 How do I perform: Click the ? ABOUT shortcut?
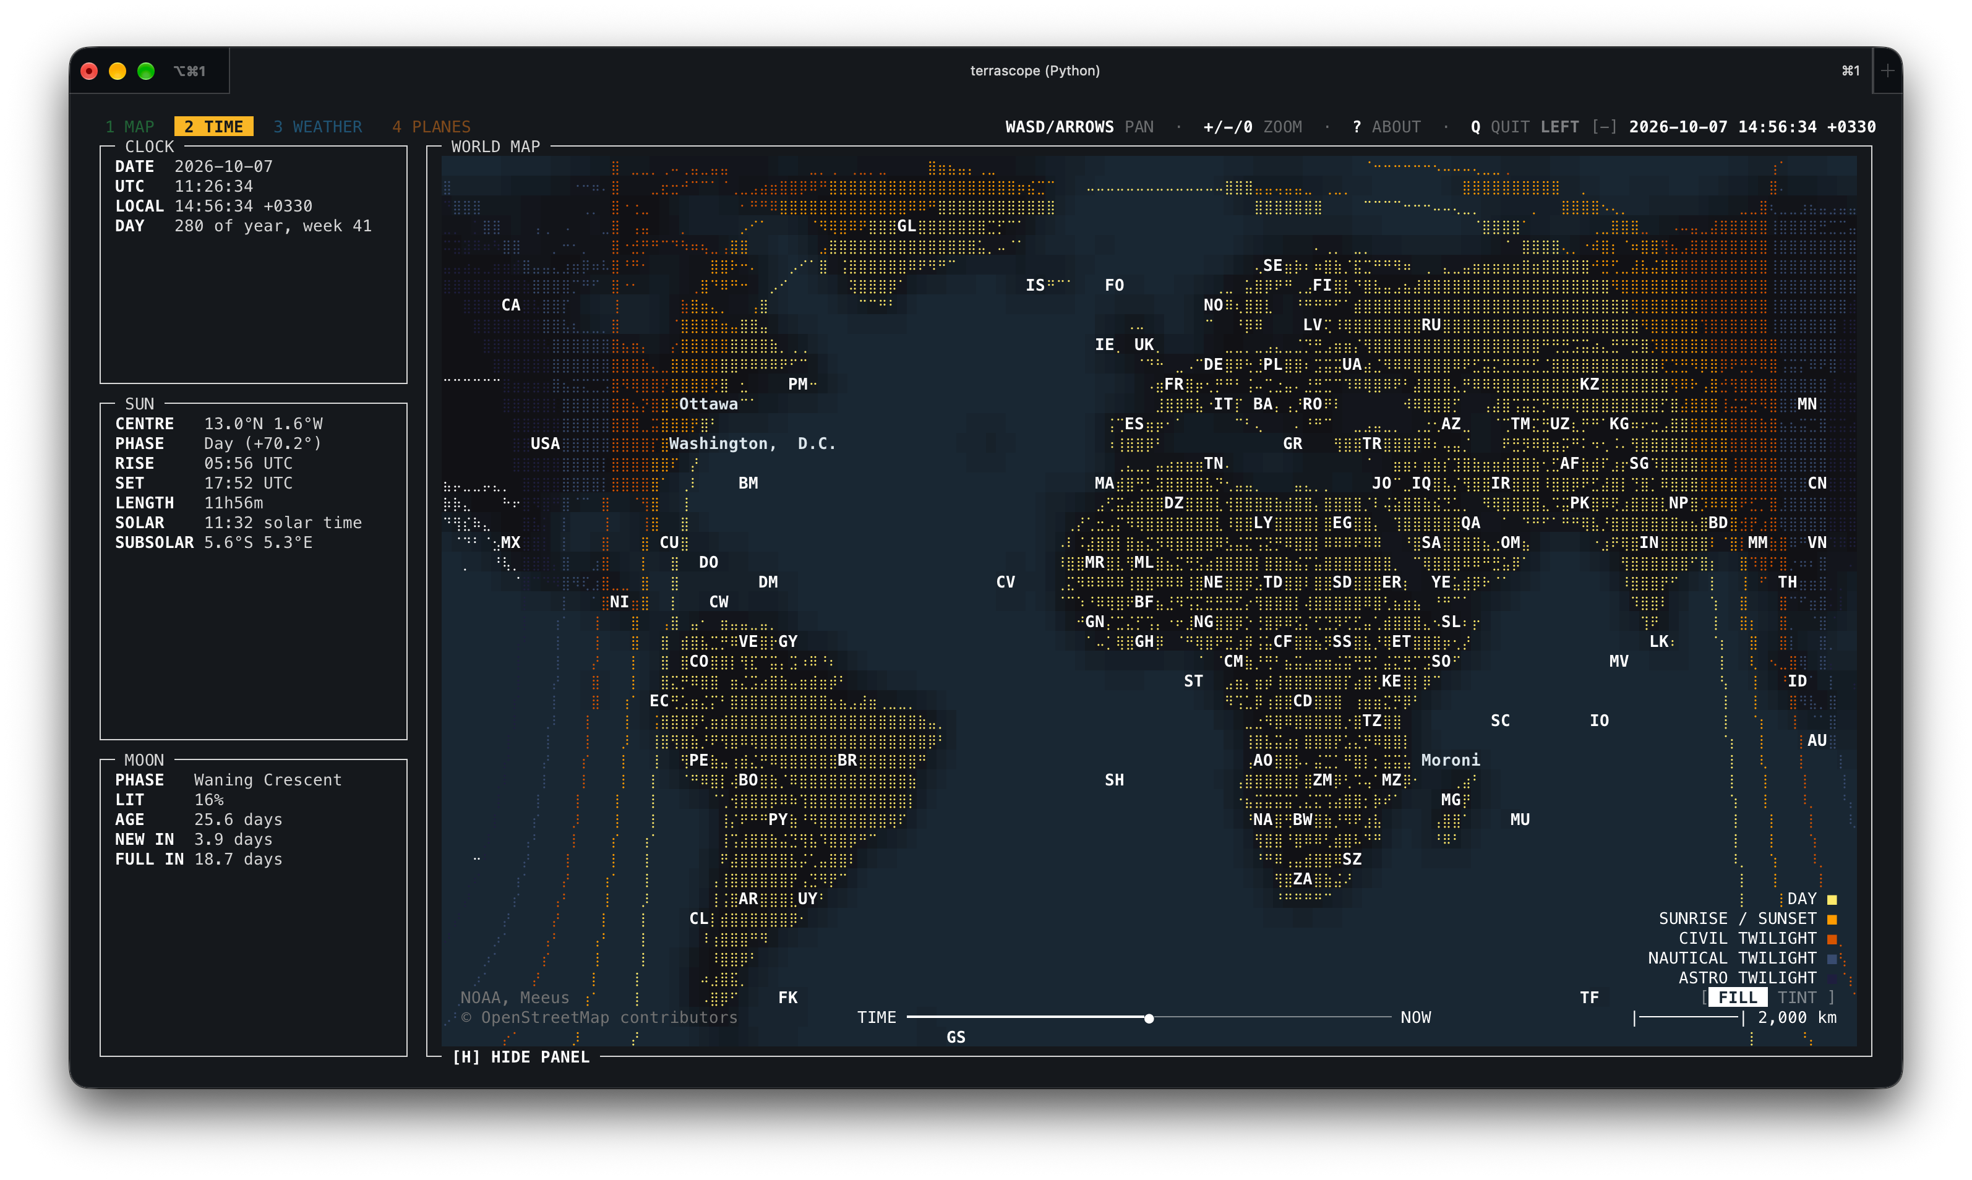(x=1386, y=126)
